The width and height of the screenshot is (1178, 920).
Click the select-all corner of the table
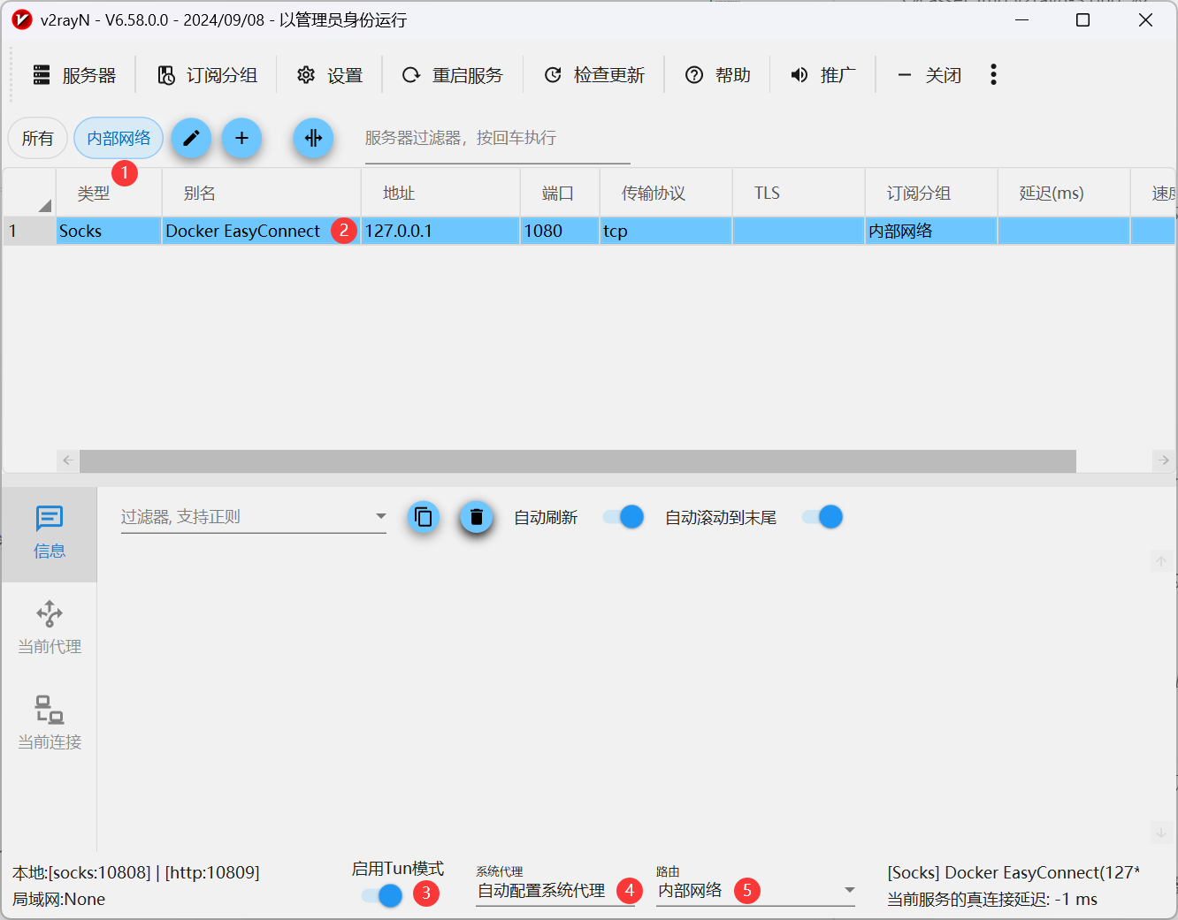29,194
